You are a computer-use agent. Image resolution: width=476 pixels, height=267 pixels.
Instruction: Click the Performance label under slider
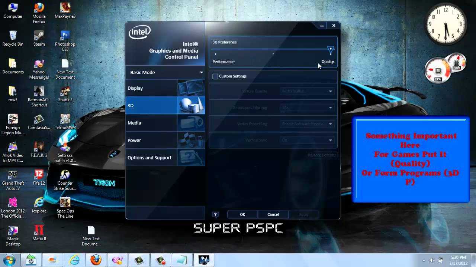point(223,62)
